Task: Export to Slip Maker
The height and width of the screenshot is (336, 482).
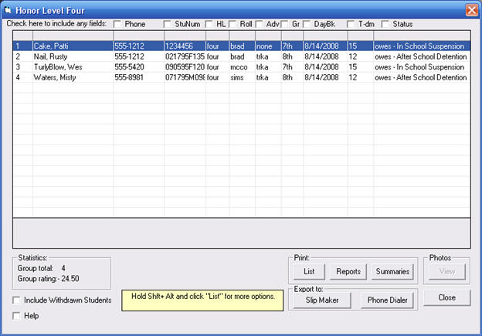Action: tap(322, 300)
